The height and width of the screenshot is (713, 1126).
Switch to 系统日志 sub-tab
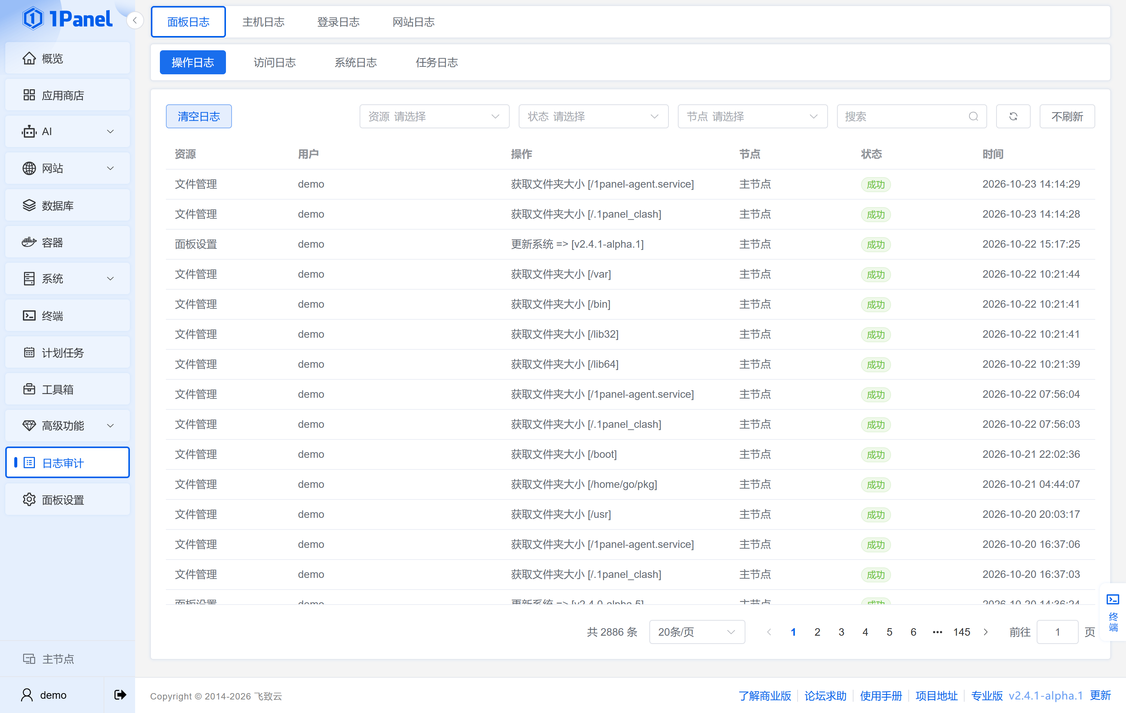355,62
